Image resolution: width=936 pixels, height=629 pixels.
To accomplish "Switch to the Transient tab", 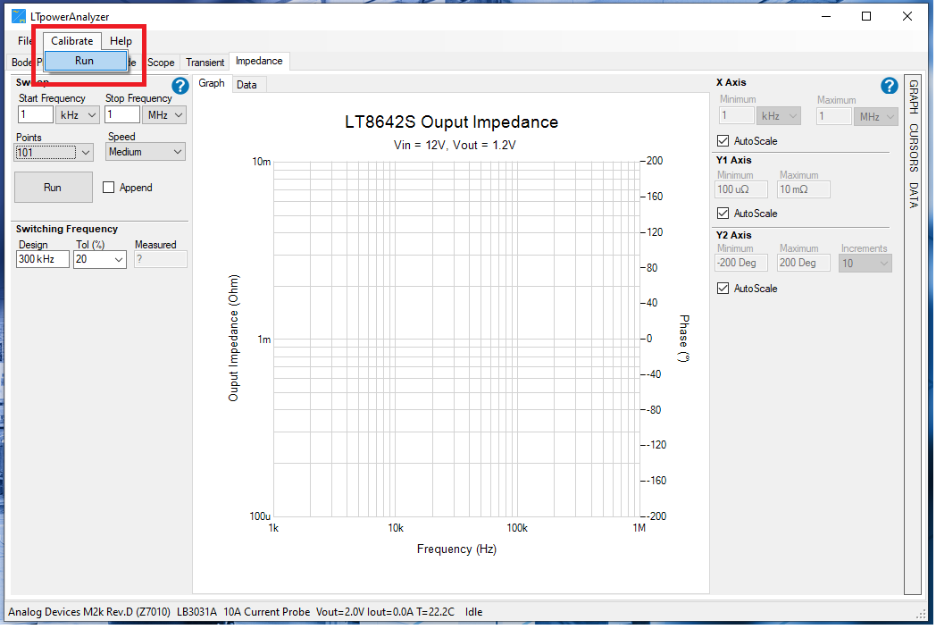I will pos(205,62).
